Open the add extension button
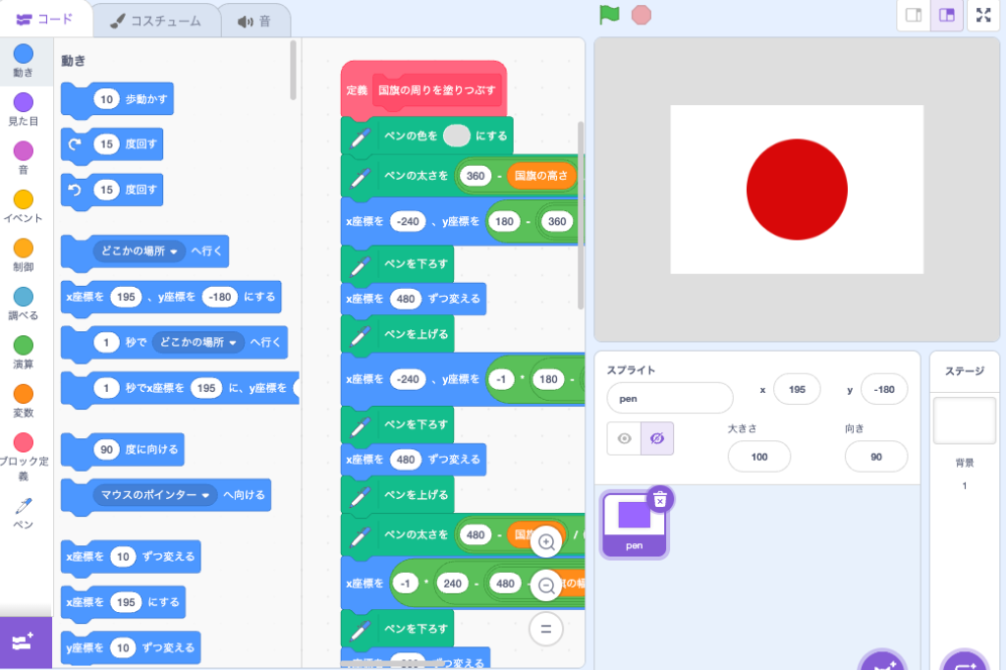The width and height of the screenshot is (1006, 670). [x=25, y=642]
